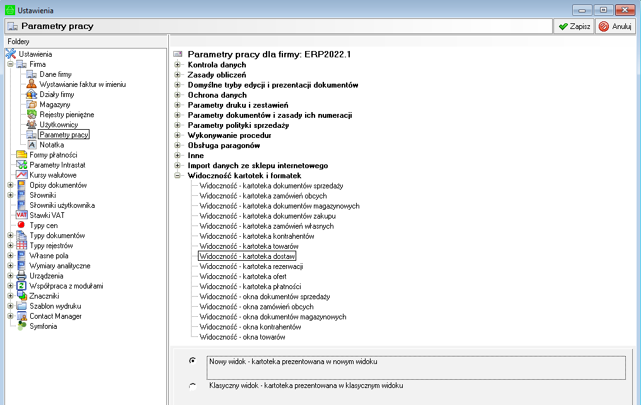Viewport: 641px width, 405px height.
Task: Expand the Opisy dokumentów folder
Action: (x=10, y=185)
